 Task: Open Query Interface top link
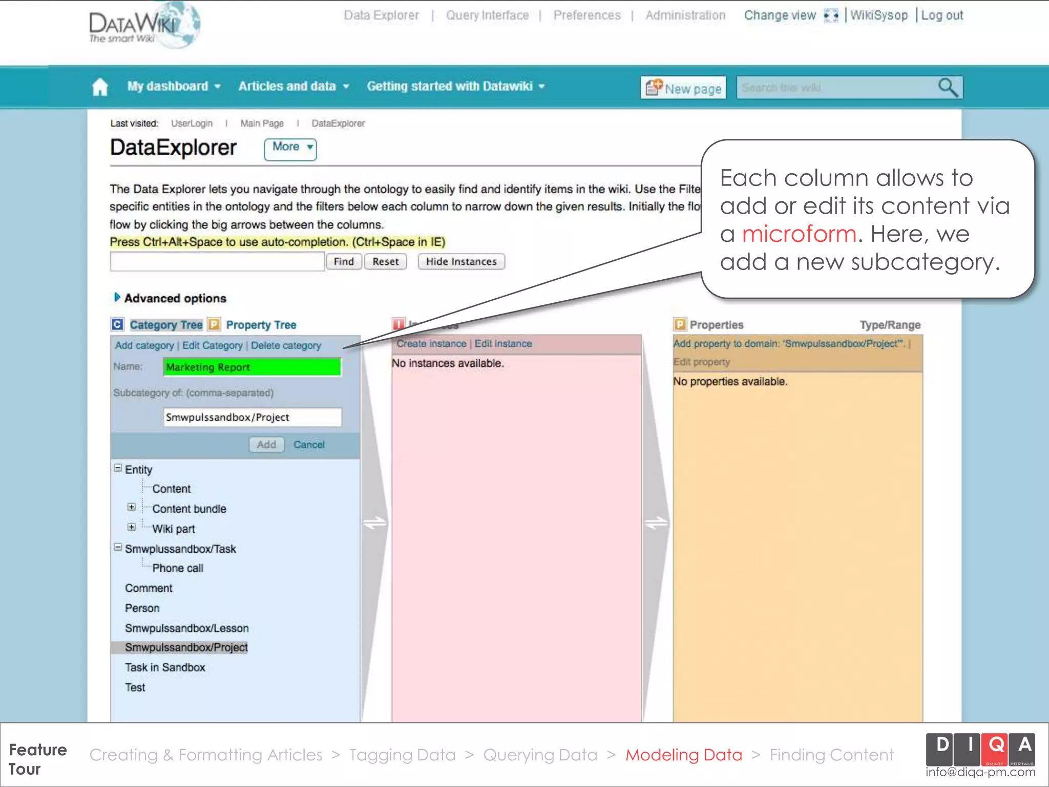[488, 15]
